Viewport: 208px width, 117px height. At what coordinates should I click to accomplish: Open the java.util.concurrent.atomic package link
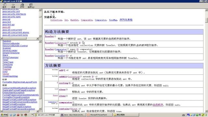tap(16, 32)
